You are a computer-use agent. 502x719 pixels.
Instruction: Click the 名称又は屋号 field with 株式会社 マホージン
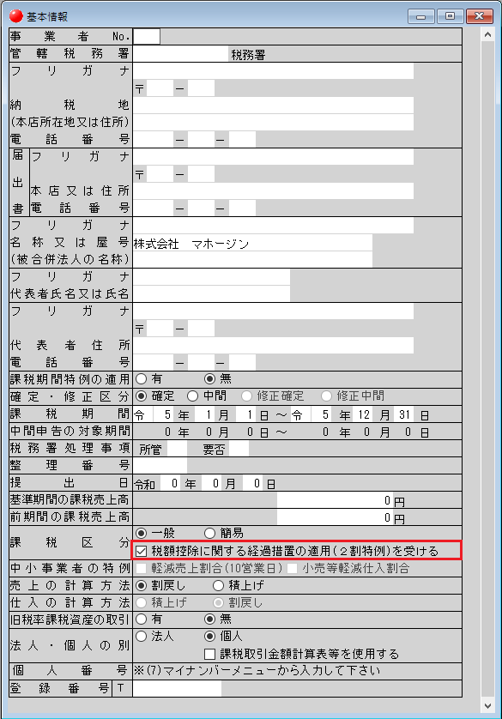point(252,243)
